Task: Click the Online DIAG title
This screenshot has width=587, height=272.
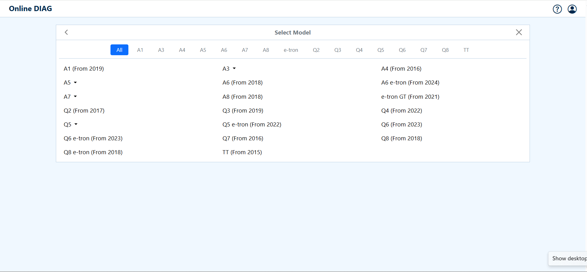Action: (x=31, y=9)
